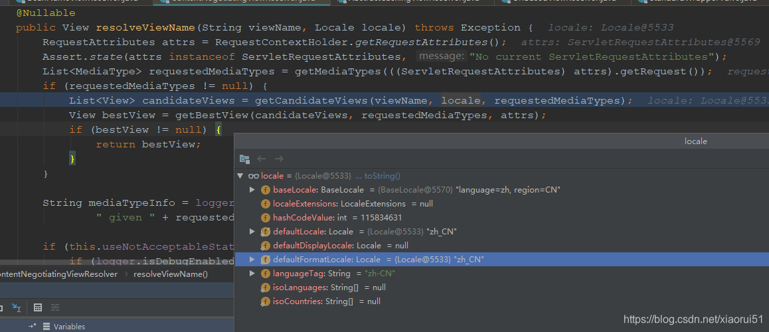The image size is (769, 332).
Task: Click the this.useNotAcceptableStat condition line
Action: (x=139, y=246)
